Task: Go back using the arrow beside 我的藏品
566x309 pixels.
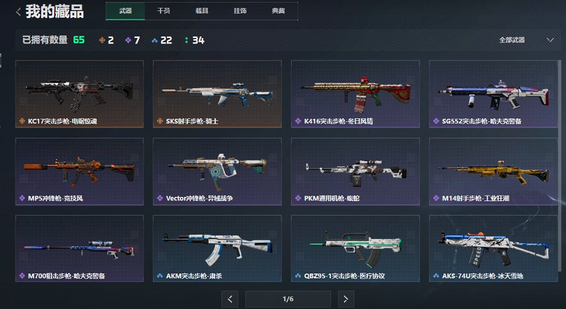Action: pyautogui.click(x=18, y=12)
